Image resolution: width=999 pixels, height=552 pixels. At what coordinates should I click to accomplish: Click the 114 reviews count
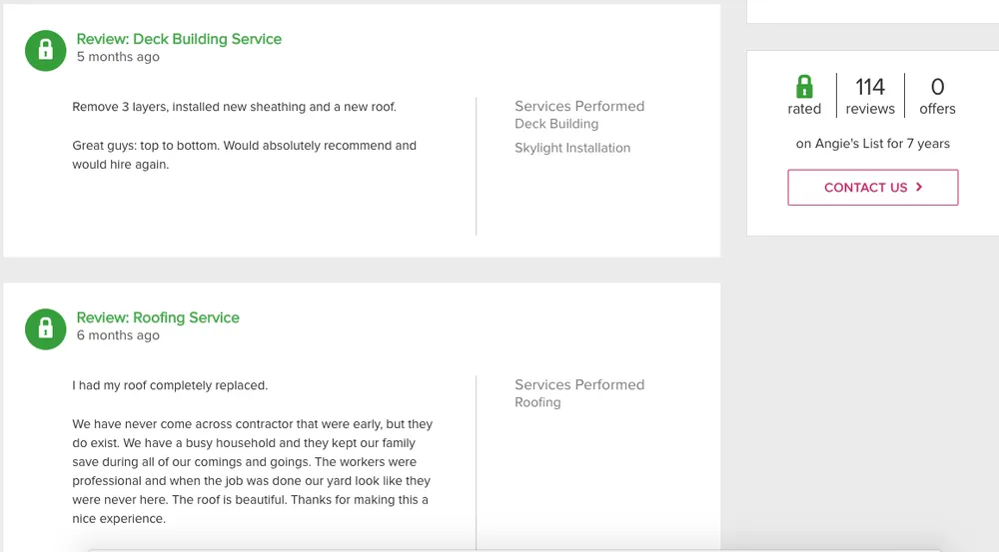click(x=870, y=88)
